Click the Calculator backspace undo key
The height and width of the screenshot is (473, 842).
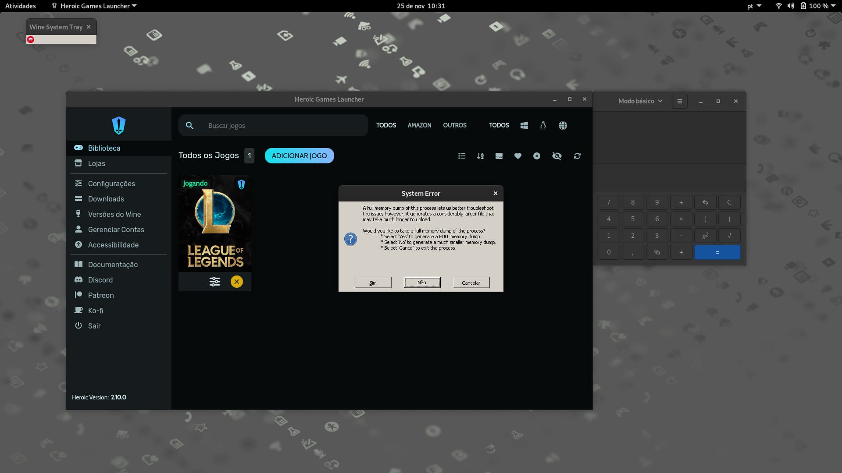tap(705, 202)
